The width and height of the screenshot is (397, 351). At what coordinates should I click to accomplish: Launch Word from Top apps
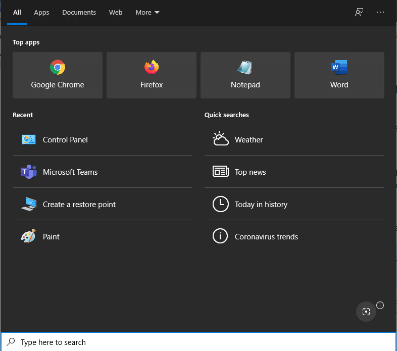pos(339,75)
